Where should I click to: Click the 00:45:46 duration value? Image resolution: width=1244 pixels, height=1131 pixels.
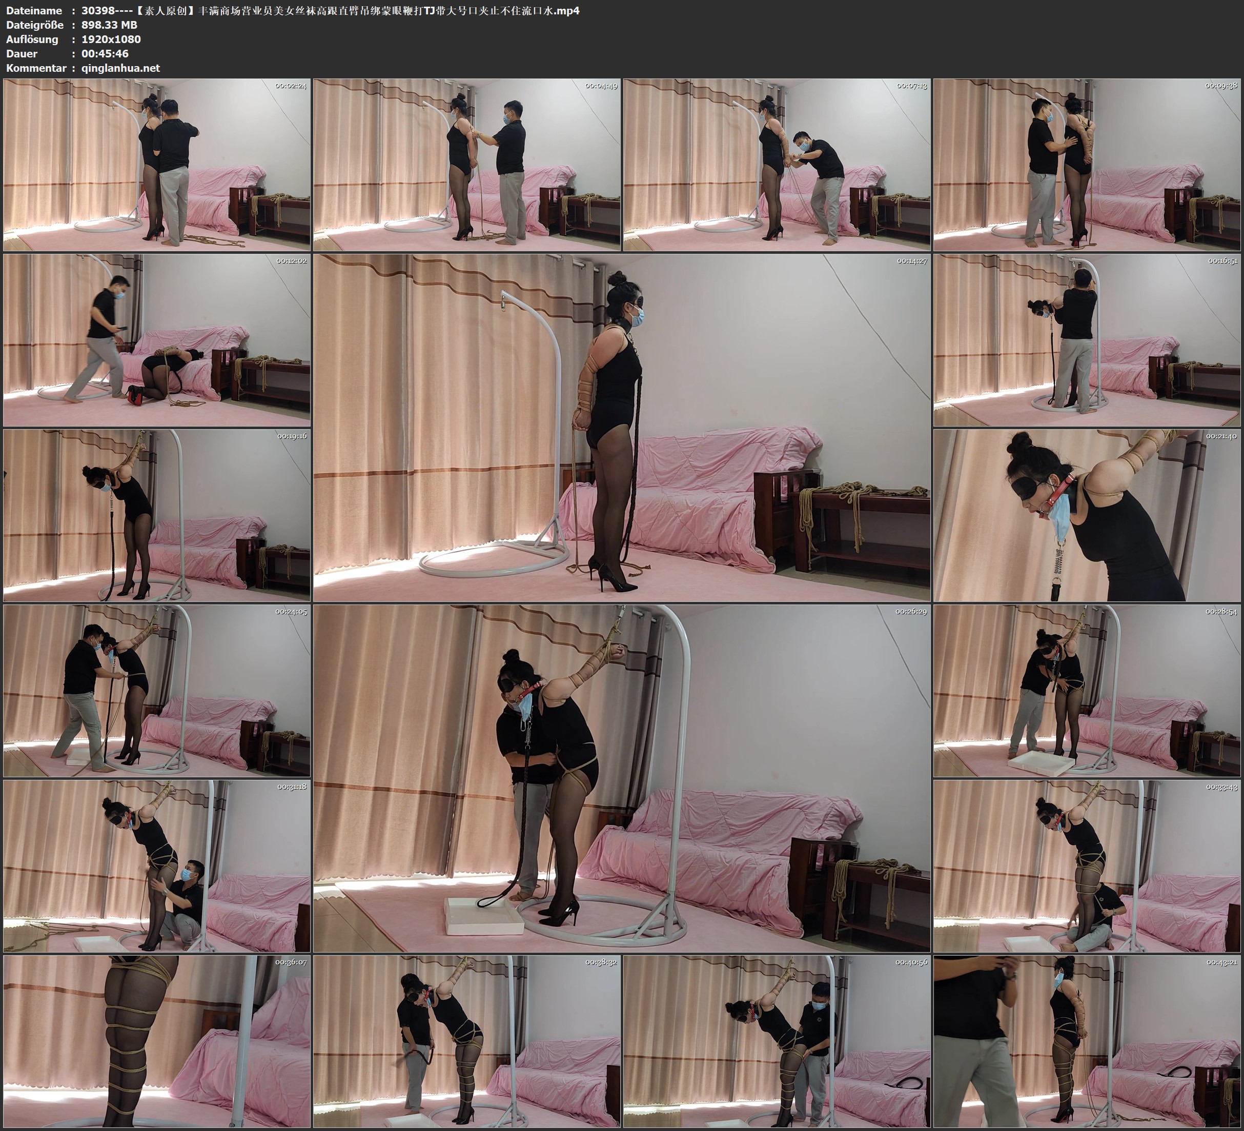(x=105, y=54)
